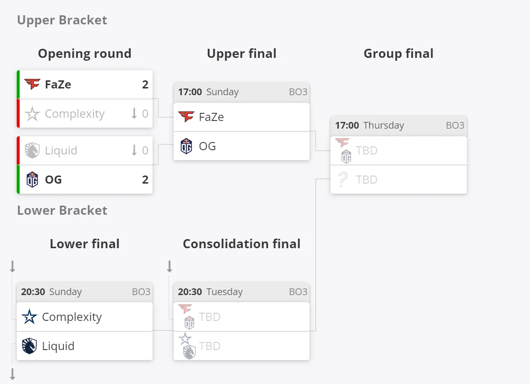Open the 20:30 Tuesday Consolidation final header
The image size is (530, 384).
click(242, 292)
